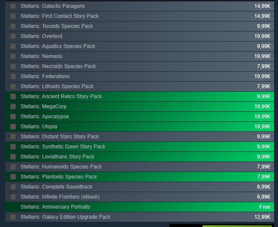Tick the Synthetic Dawn Story Pack checkbox
The image size is (278, 227).
tap(13, 147)
